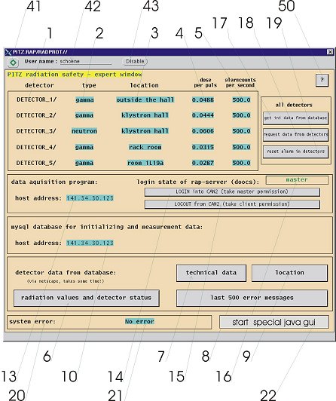
Task: Click DETECTOR_5/ label
Action: pyautogui.click(x=36, y=163)
